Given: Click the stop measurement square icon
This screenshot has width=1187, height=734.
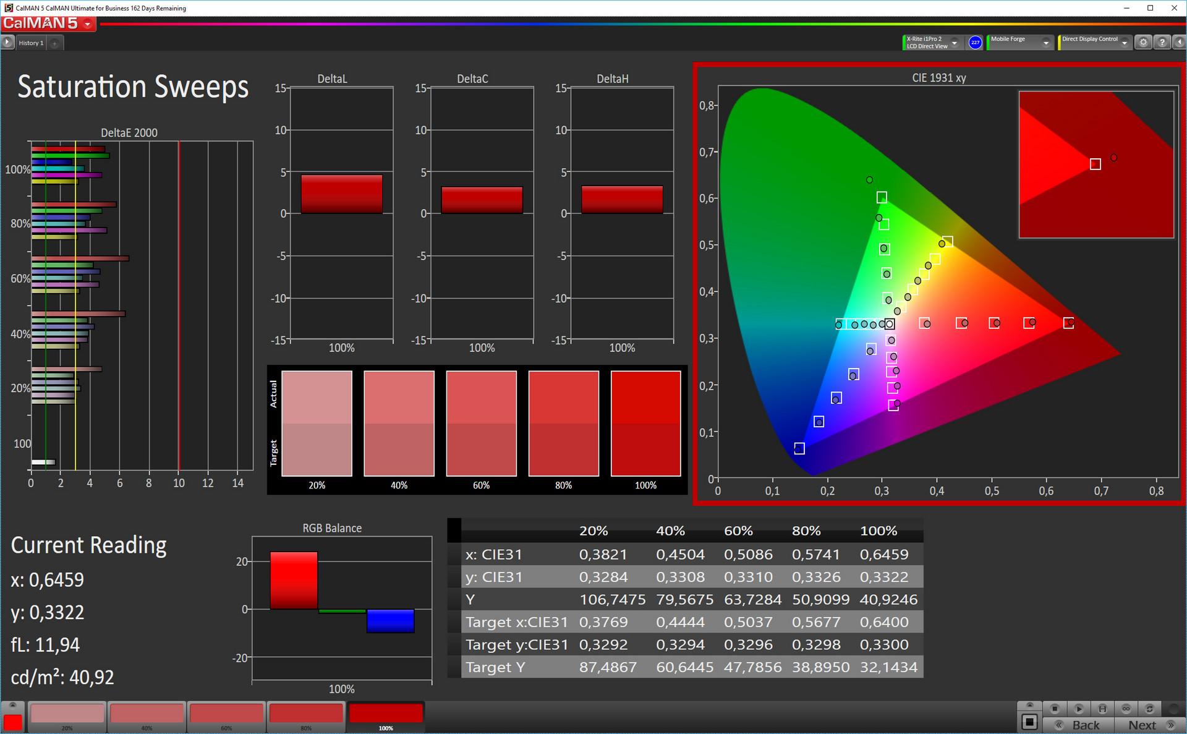Looking at the screenshot, I should [1055, 709].
